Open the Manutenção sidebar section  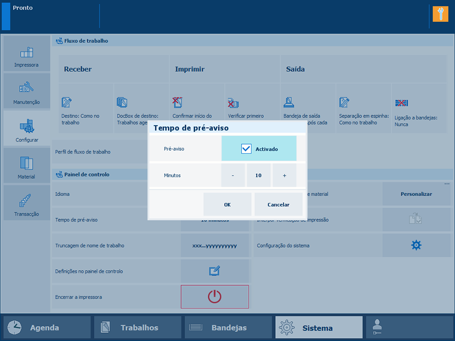coord(27,92)
